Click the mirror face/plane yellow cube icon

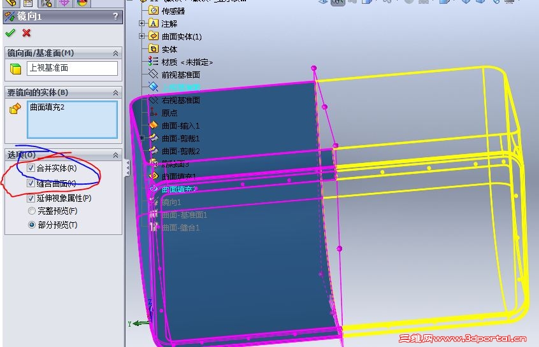pos(15,69)
